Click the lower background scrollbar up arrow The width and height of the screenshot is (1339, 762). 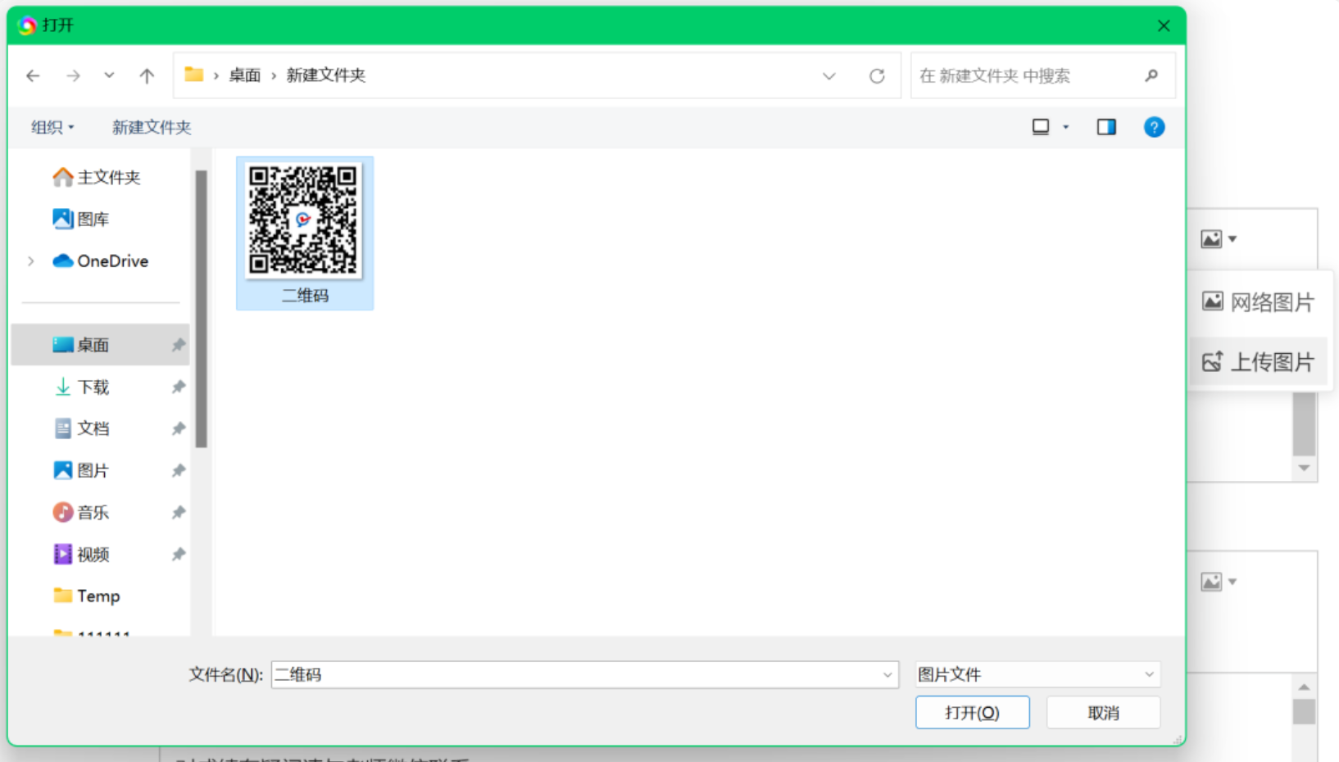pos(1304,687)
